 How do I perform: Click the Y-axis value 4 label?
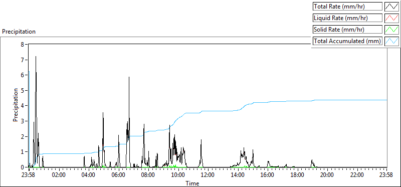click(22, 106)
